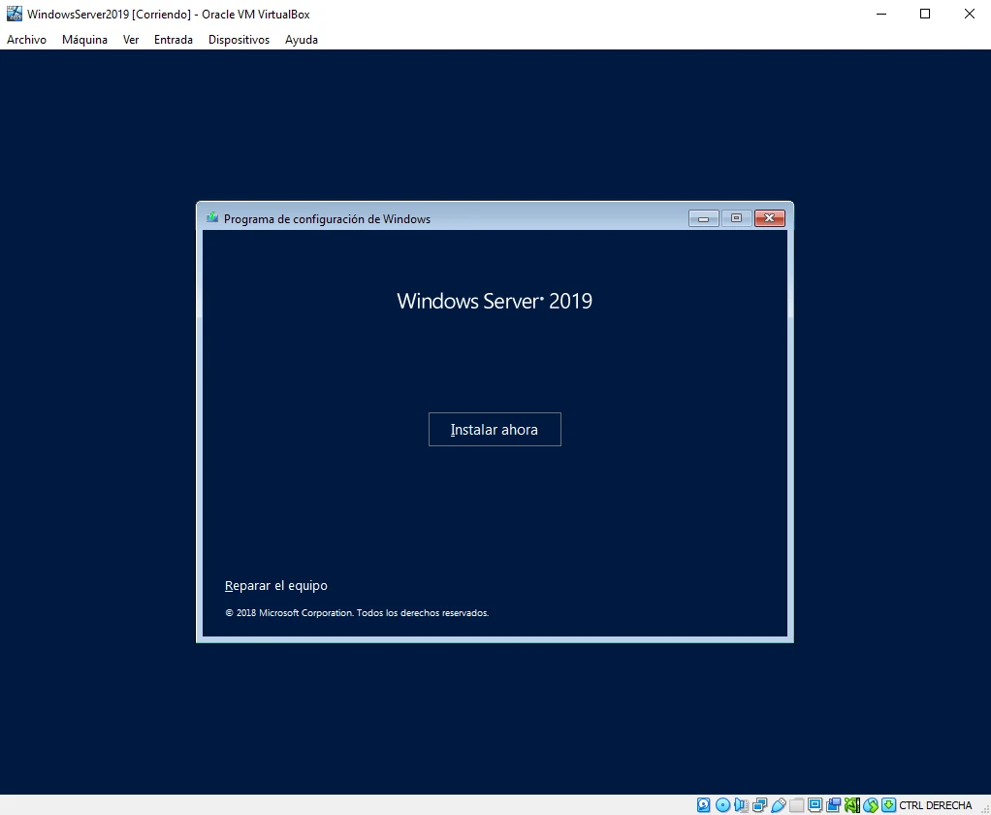Click the recording status icon
The width and height of the screenshot is (991, 815).
pyautogui.click(x=834, y=805)
